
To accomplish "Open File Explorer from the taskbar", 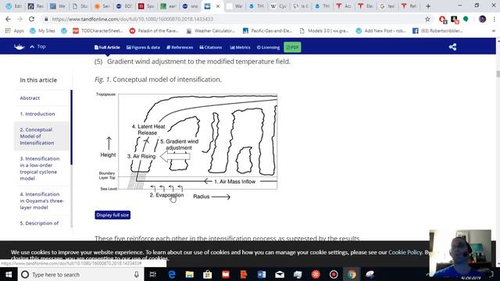I will pos(190,274).
